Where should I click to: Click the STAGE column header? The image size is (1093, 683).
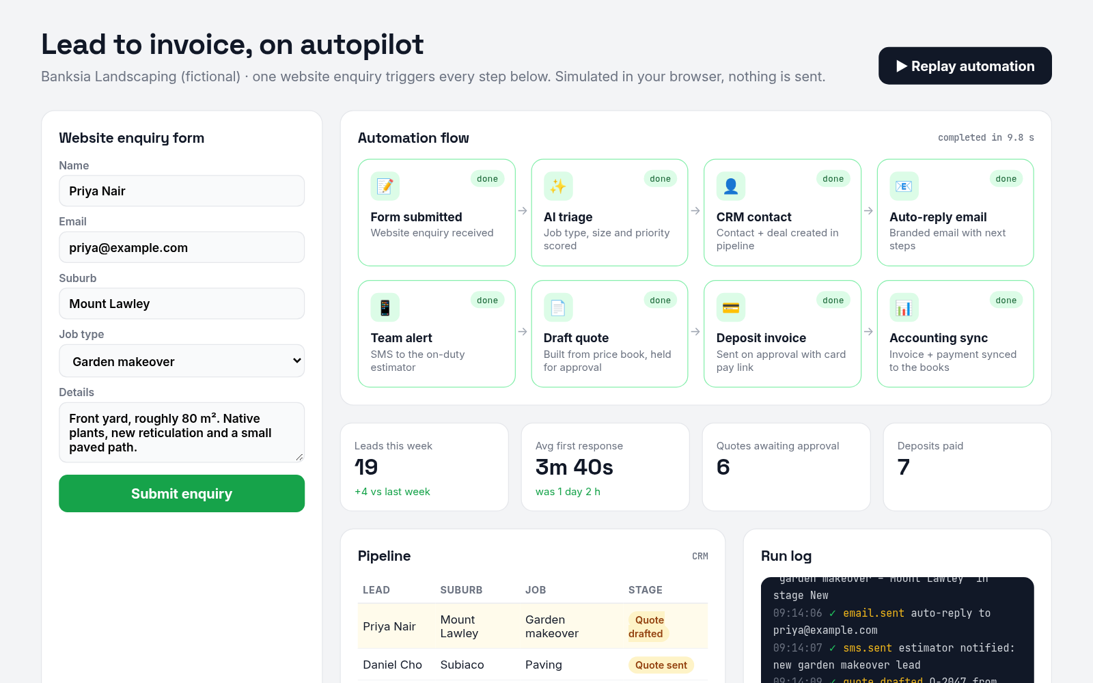click(646, 590)
